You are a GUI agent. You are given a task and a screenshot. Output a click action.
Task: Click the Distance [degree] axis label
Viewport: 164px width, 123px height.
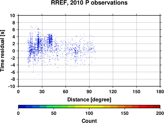(89, 100)
